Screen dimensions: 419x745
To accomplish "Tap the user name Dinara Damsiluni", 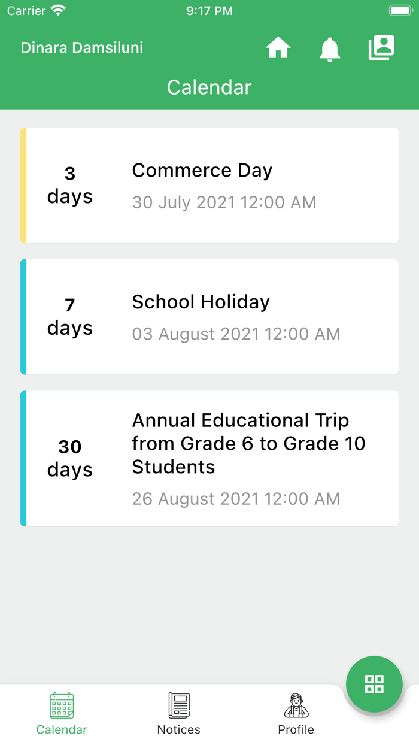I will point(82,48).
